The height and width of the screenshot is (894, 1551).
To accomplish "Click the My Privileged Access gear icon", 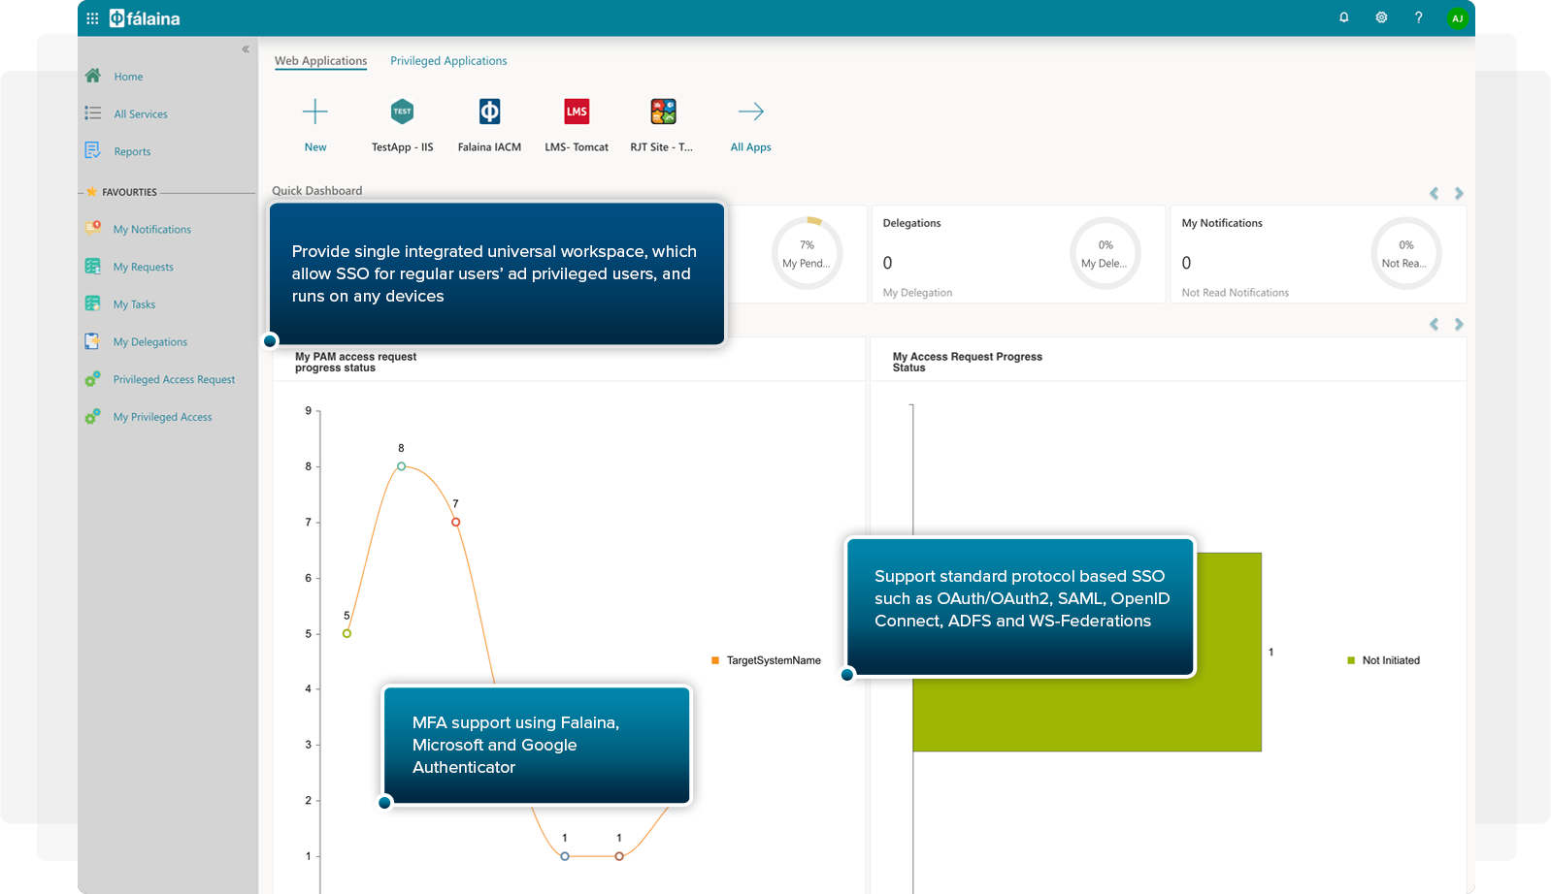I will [93, 417].
